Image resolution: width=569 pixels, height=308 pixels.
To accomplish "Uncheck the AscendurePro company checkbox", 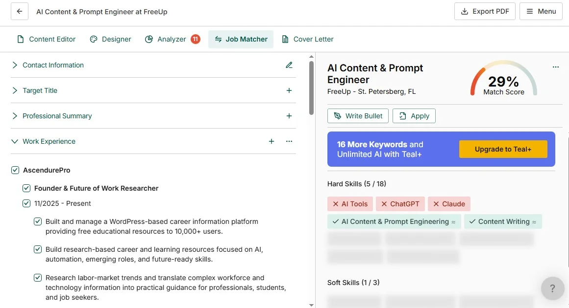I will [15, 170].
